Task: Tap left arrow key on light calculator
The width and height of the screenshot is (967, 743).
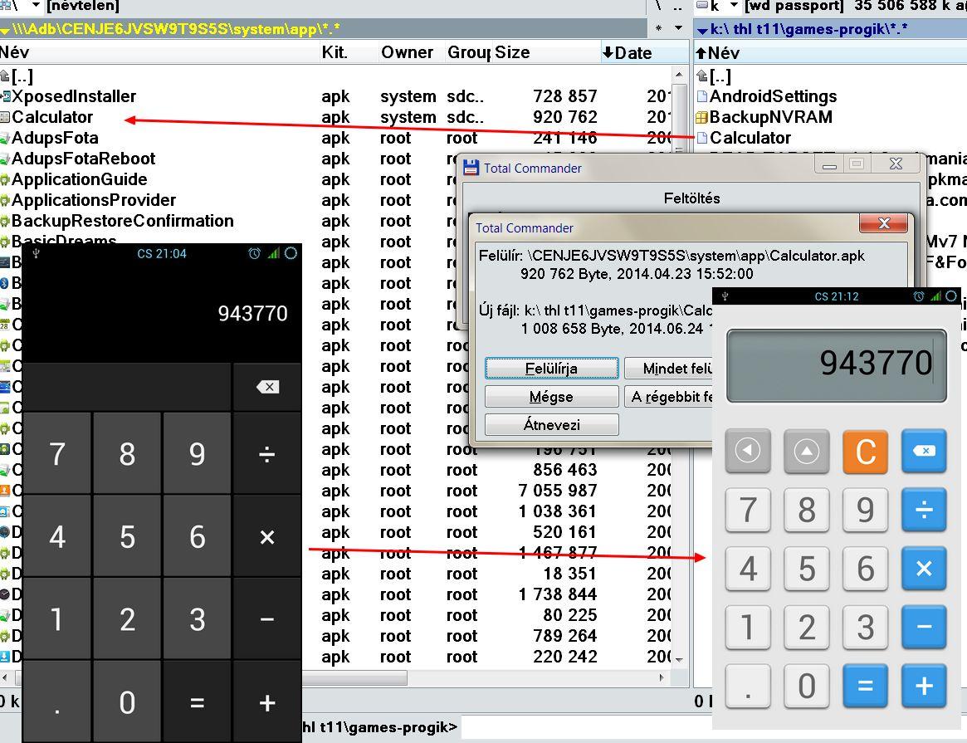Action: [x=748, y=452]
